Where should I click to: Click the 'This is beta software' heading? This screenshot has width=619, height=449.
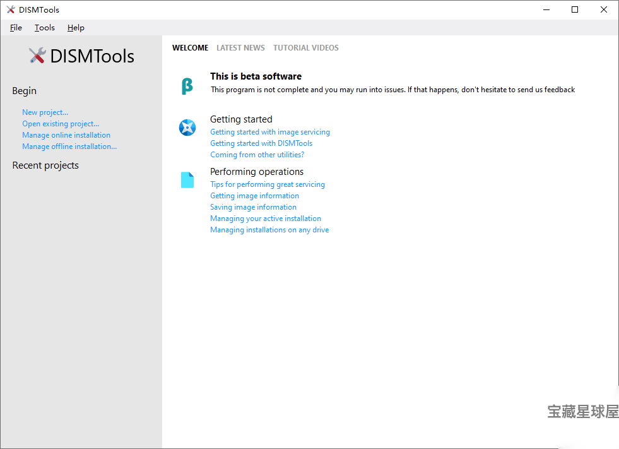(256, 76)
